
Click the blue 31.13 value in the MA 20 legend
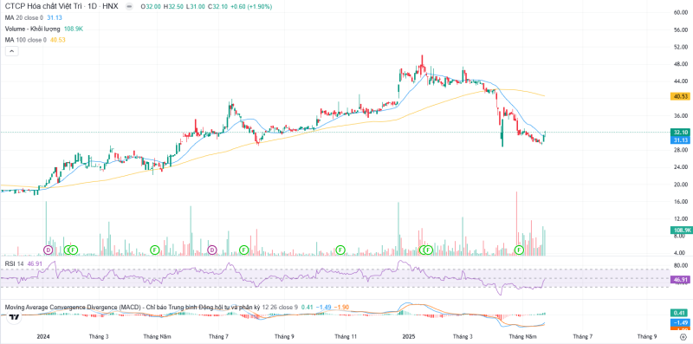tap(54, 17)
